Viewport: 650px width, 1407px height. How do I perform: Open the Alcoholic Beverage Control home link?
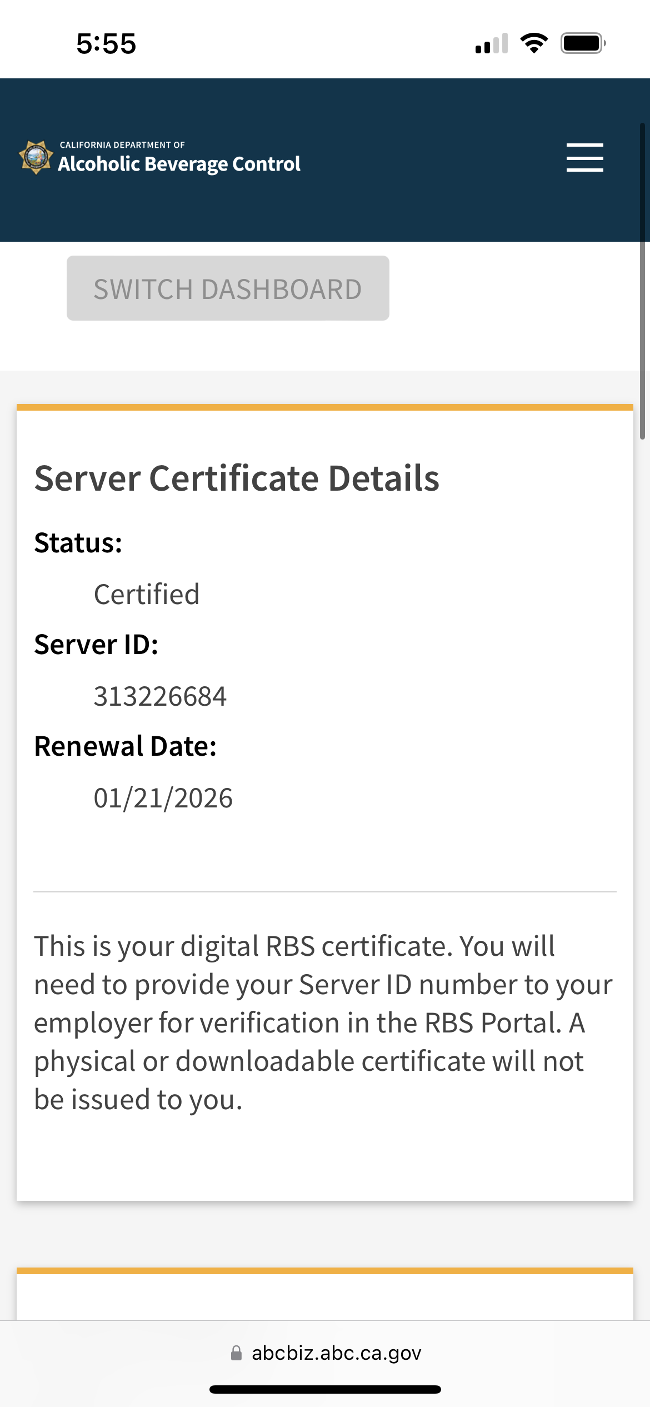(179, 164)
